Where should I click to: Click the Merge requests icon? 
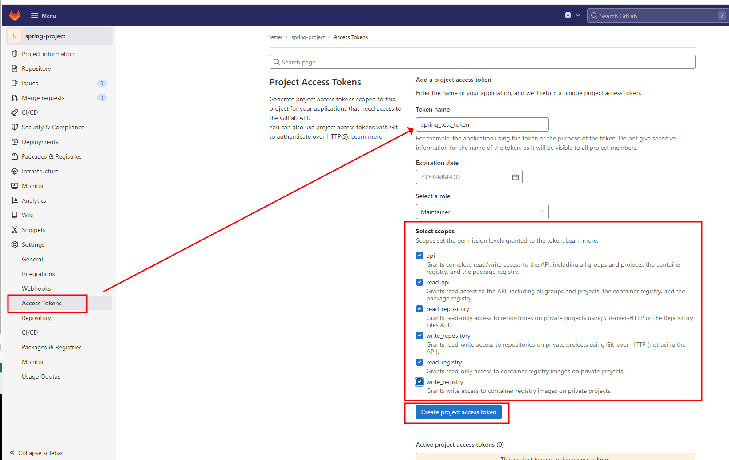pos(15,98)
